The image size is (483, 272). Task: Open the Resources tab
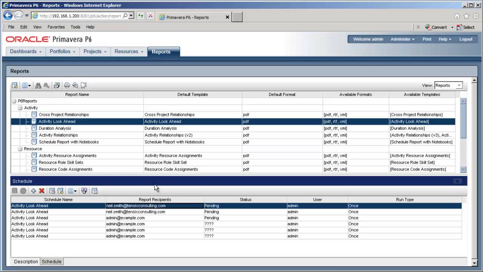tap(129, 51)
